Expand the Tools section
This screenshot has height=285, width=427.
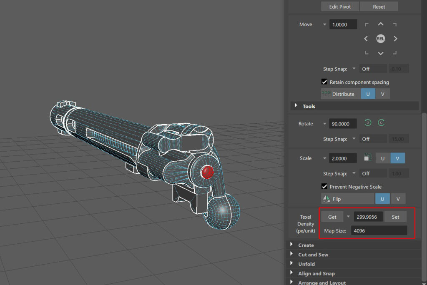pyautogui.click(x=296, y=106)
